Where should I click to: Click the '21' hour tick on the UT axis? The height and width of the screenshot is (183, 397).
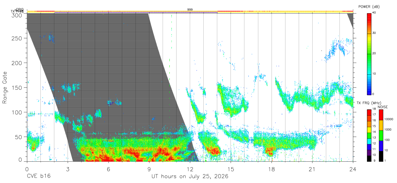312,169
